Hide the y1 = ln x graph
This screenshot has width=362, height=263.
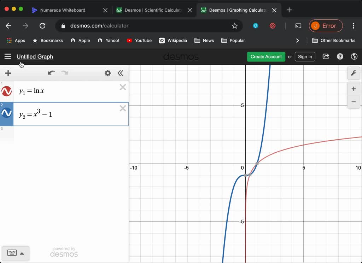(x=6, y=91)
